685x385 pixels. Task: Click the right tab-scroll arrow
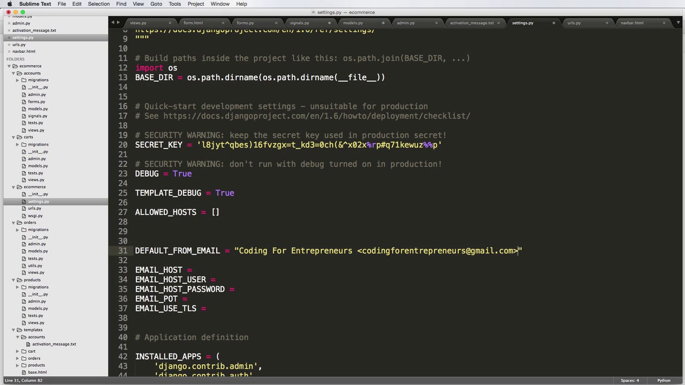point(118,22)
